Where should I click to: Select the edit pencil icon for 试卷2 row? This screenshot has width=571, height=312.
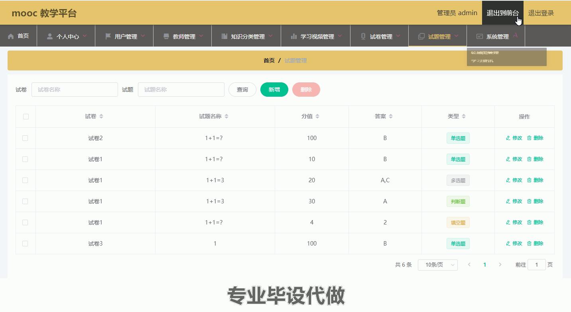[508, 138]
